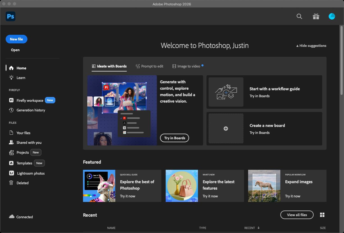Click the Home house icon
Viewport: 344px width, 233px height.
[11, 68]
